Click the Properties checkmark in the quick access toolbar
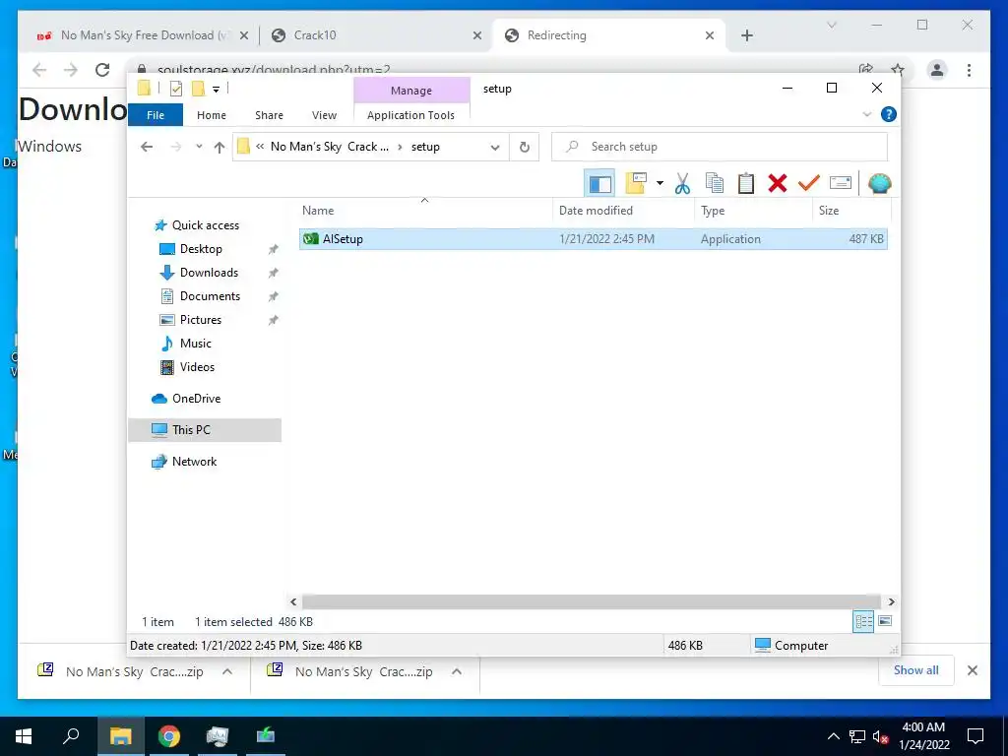Viewport: 1008px width, 756px height. pos(176,89)
